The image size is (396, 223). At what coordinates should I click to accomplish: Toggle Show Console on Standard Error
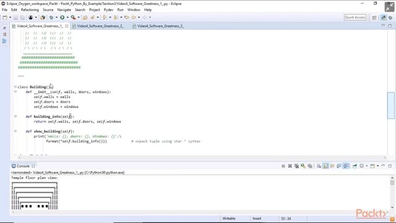[x=346, y=166]
